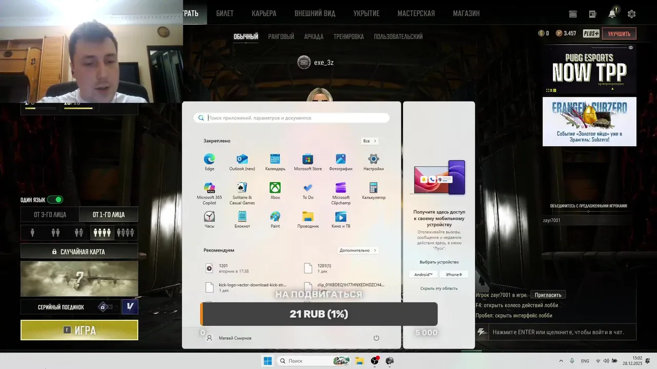Open ERANGEL SUBZERO event banner

(589, 121)
